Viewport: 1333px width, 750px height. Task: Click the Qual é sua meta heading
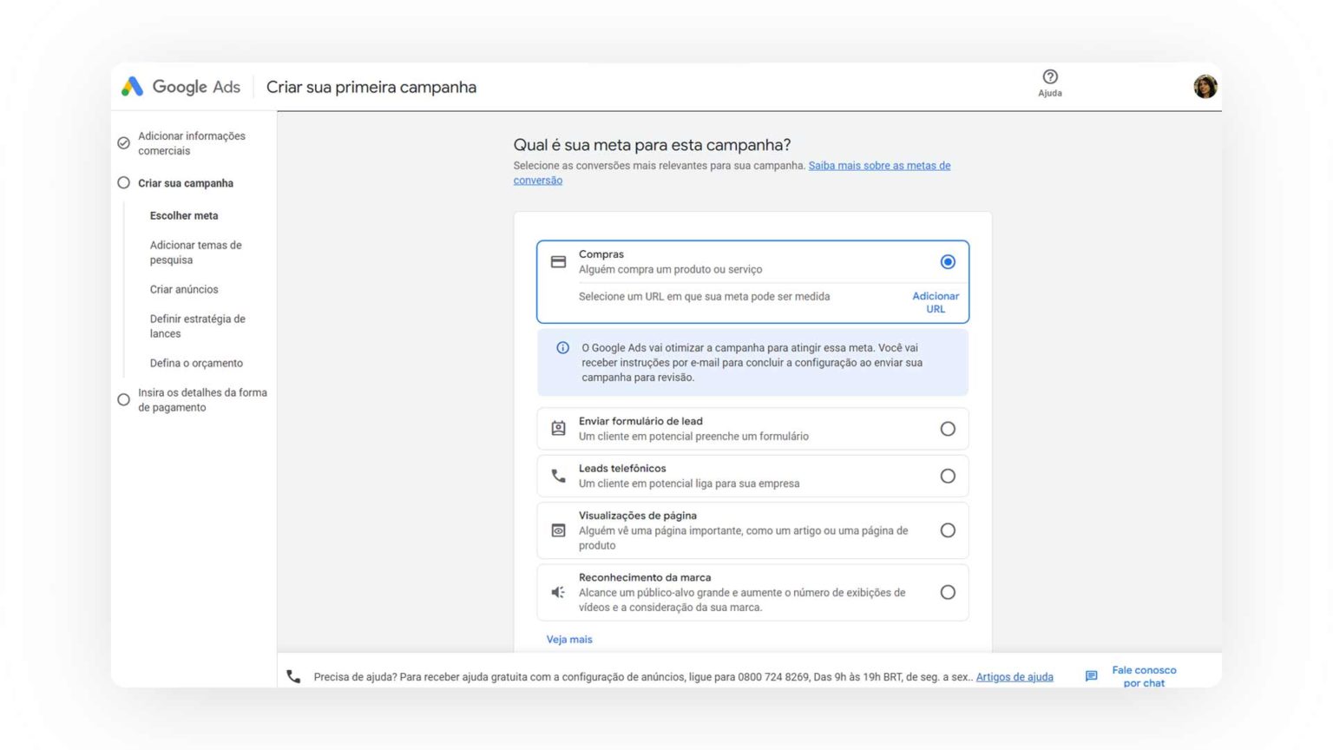coord(652,144)
